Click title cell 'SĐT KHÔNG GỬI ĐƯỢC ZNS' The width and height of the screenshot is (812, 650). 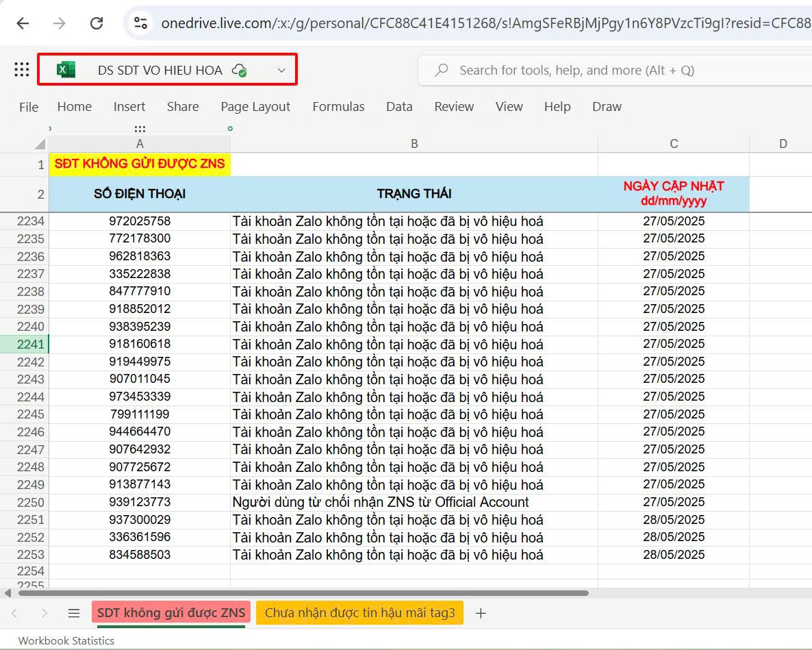pyautogui.click(x=140, y=164)
